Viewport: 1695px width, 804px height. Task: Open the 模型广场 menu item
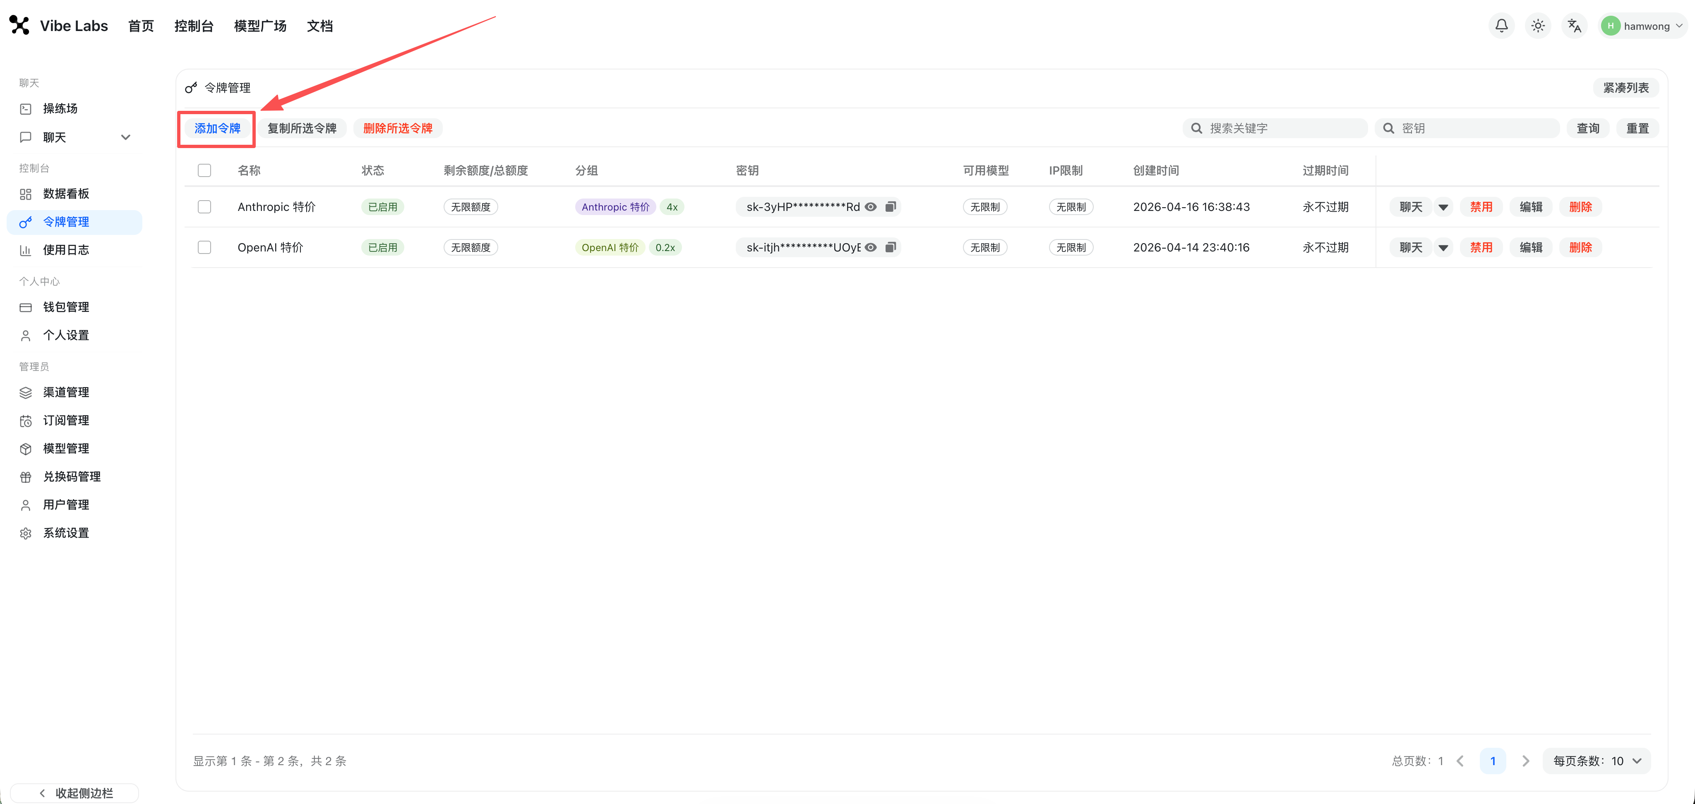(x=260, y=26)
